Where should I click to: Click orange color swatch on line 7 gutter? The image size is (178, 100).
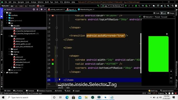tap(53, 16)
